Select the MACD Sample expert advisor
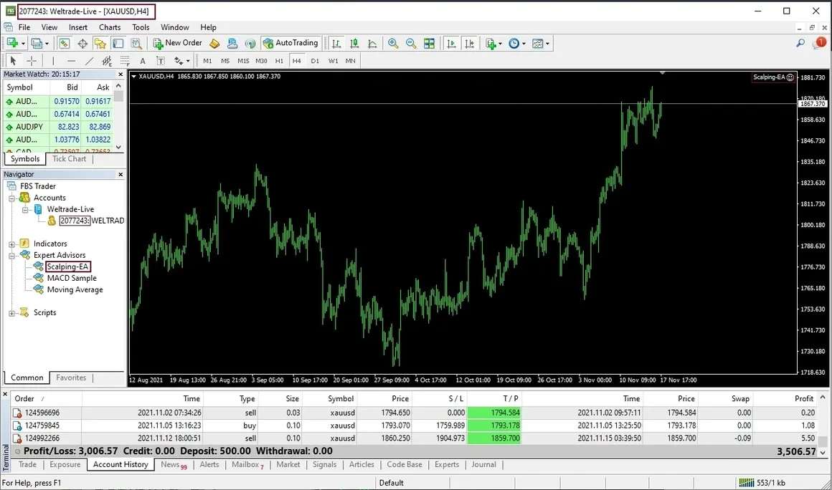Viewport: 832px width, 490px height. (72, 278)
